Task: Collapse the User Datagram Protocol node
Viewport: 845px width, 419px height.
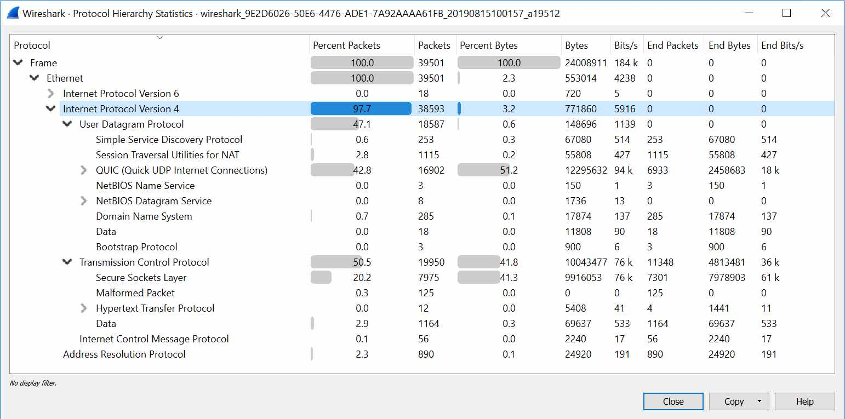Action: [67, 124]
